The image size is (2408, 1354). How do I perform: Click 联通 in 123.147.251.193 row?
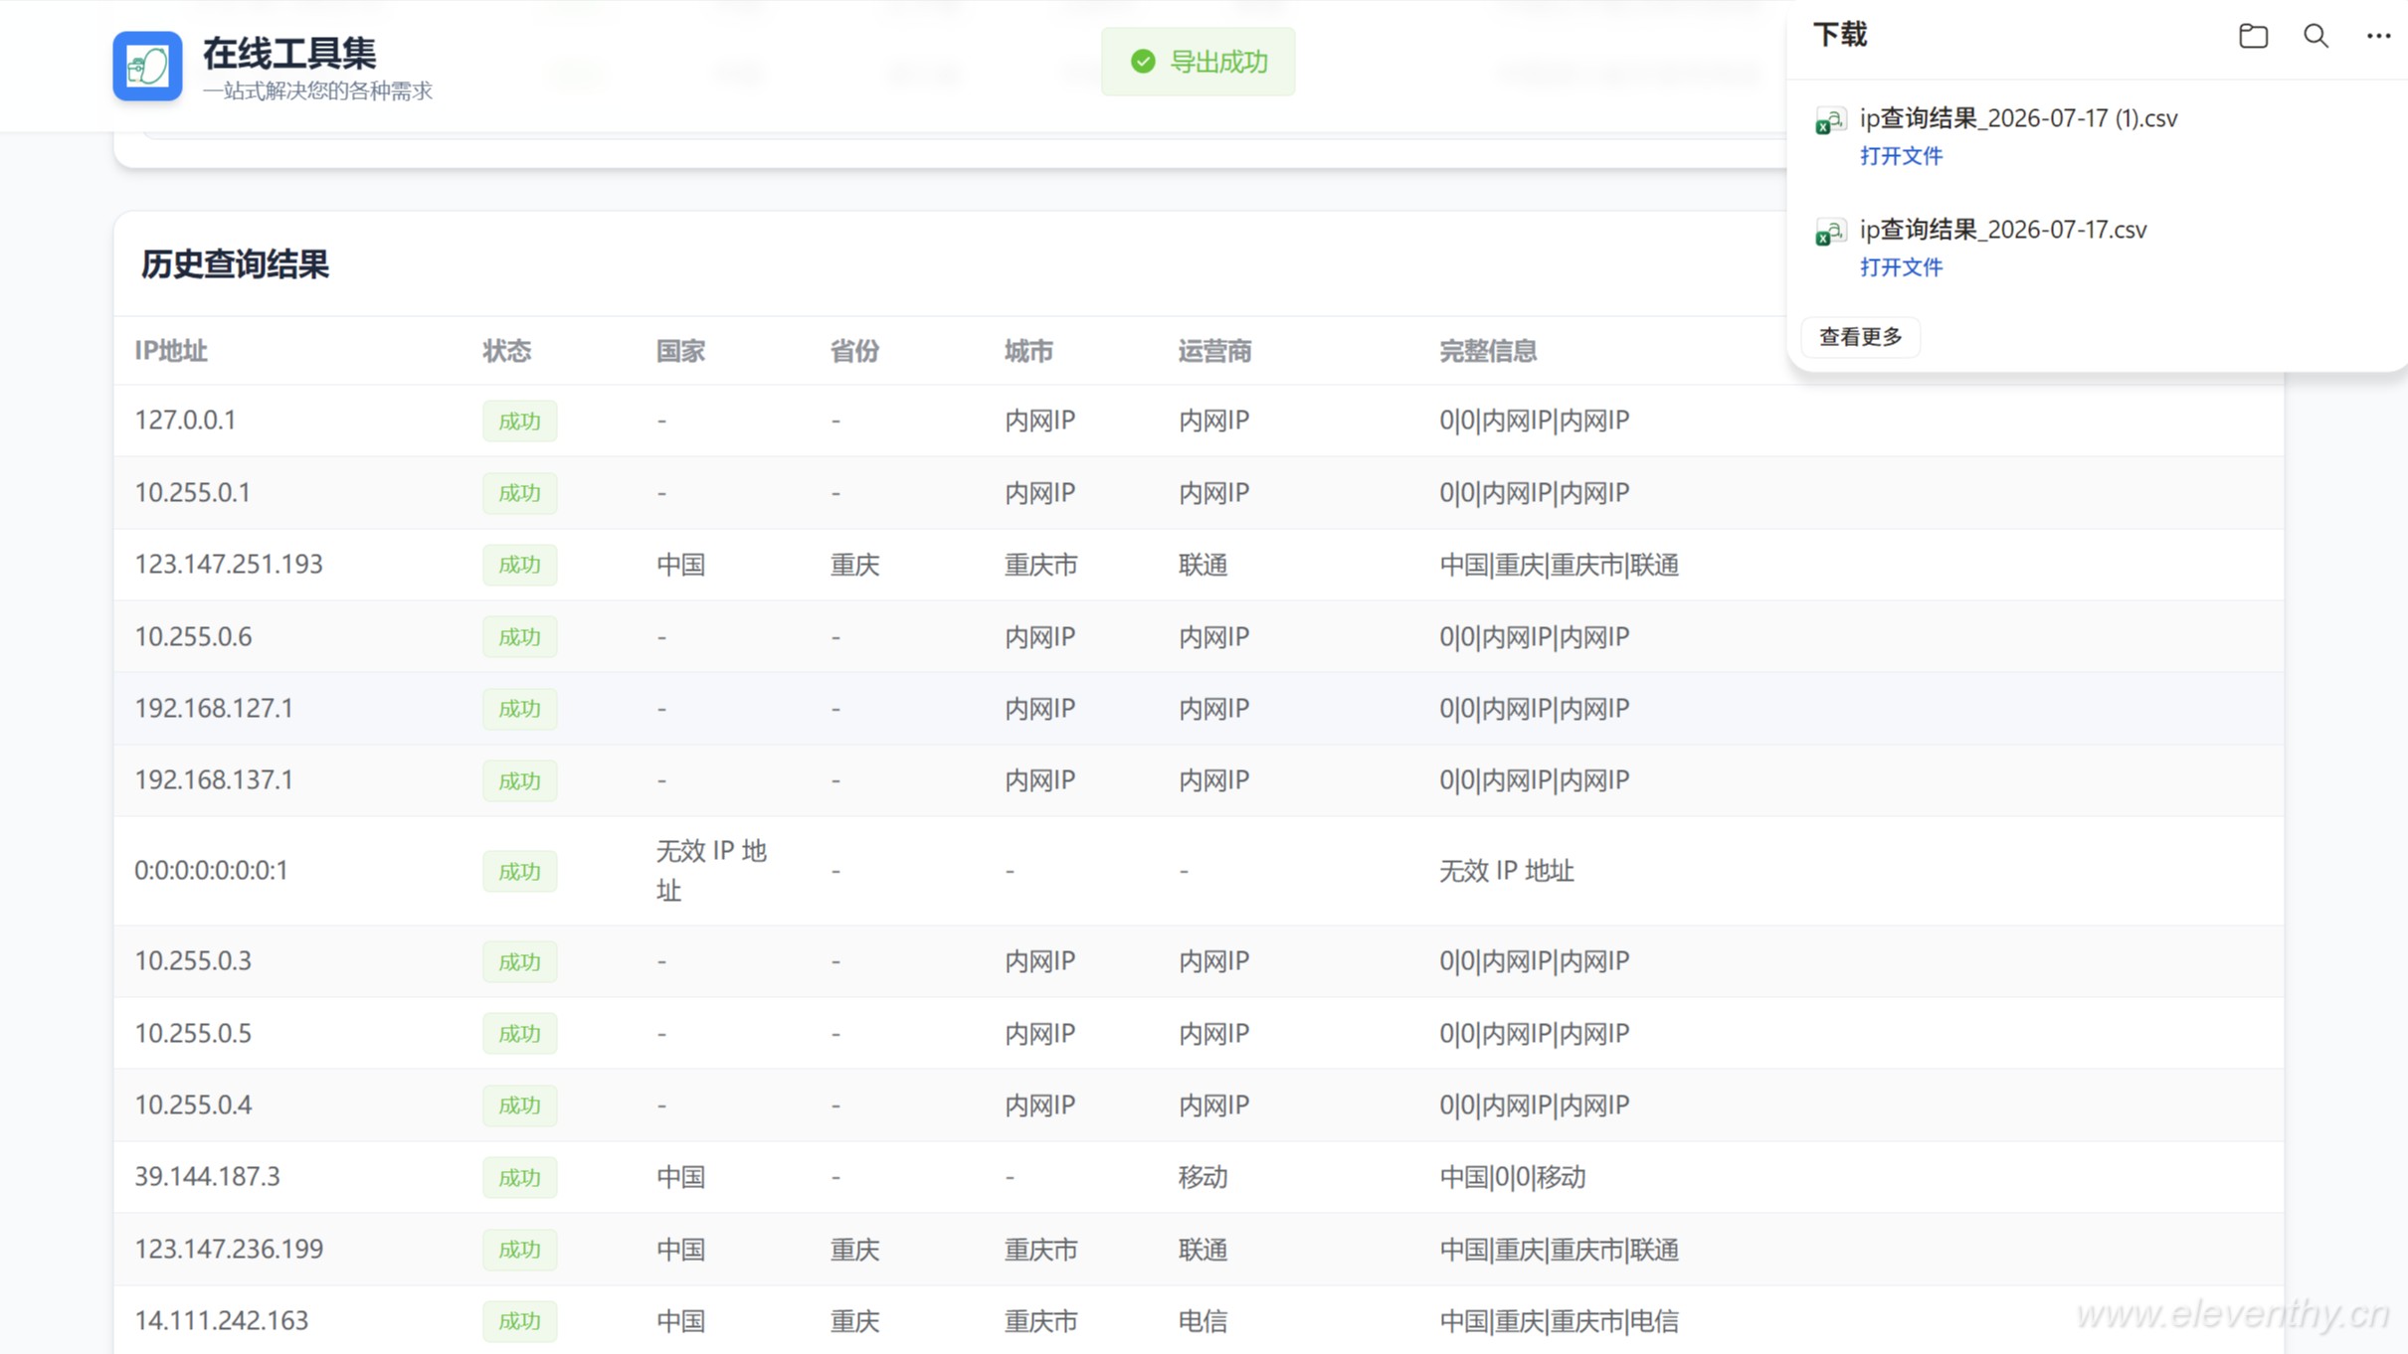[x=1203, y=565]
